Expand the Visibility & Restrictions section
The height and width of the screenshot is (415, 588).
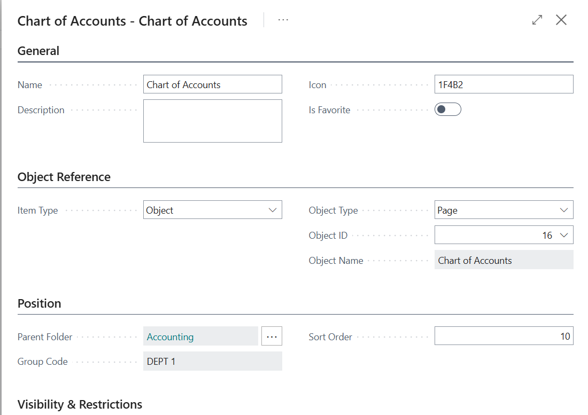80,404
